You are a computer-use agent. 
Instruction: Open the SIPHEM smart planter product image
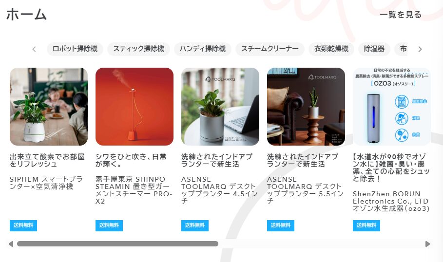[49, 107]
